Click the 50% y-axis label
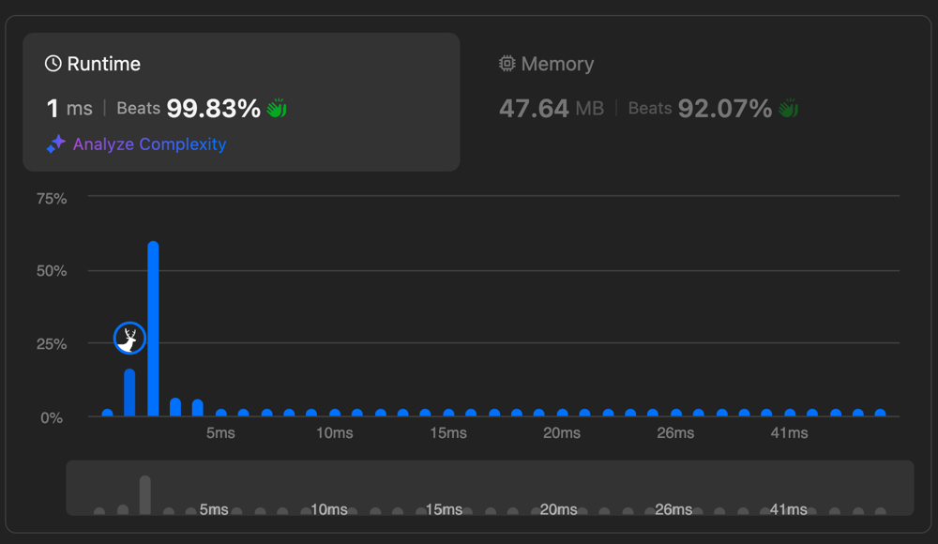938x544 pixels. click(52, 271)
